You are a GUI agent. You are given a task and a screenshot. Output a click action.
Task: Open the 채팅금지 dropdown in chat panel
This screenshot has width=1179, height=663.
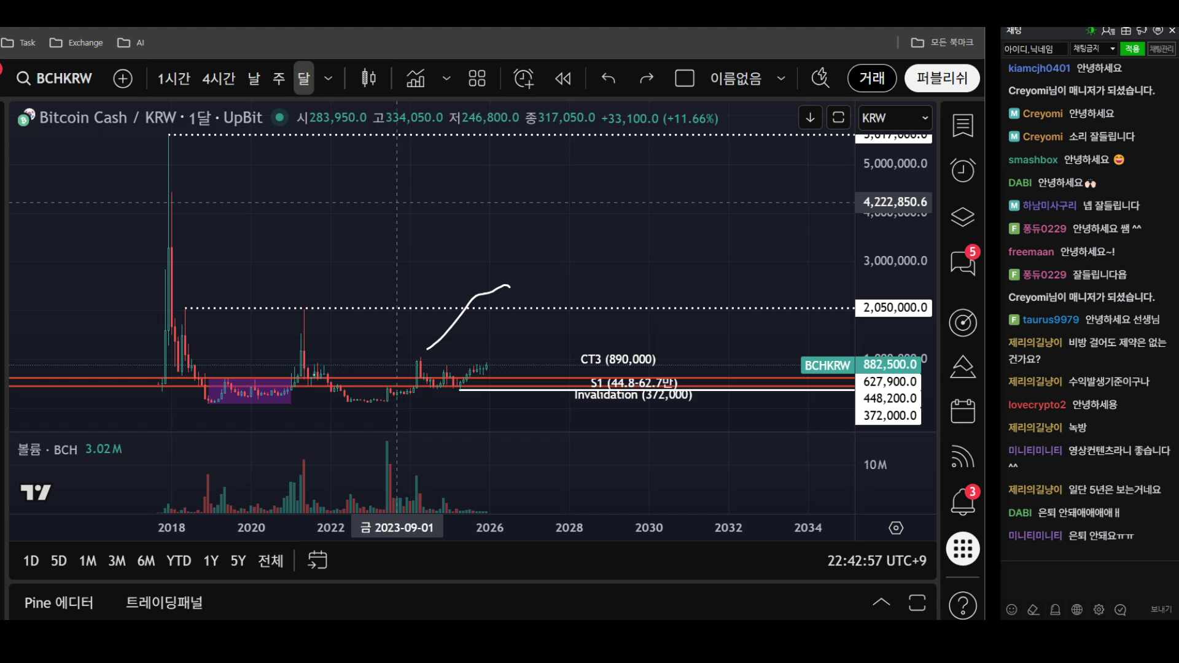[1094, 48]
